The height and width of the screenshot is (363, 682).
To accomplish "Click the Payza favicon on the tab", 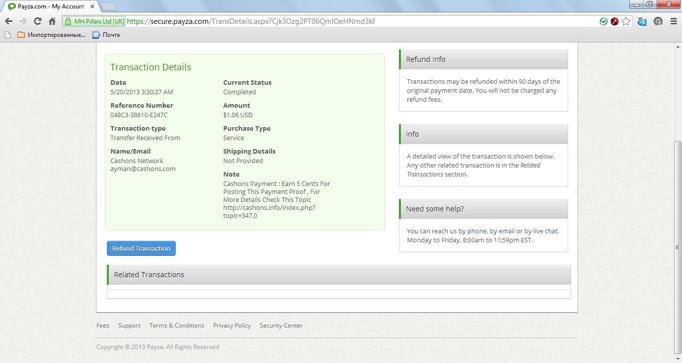I will [11, 6].
